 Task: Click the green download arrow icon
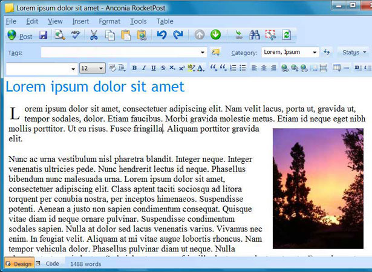coord(215,35)
